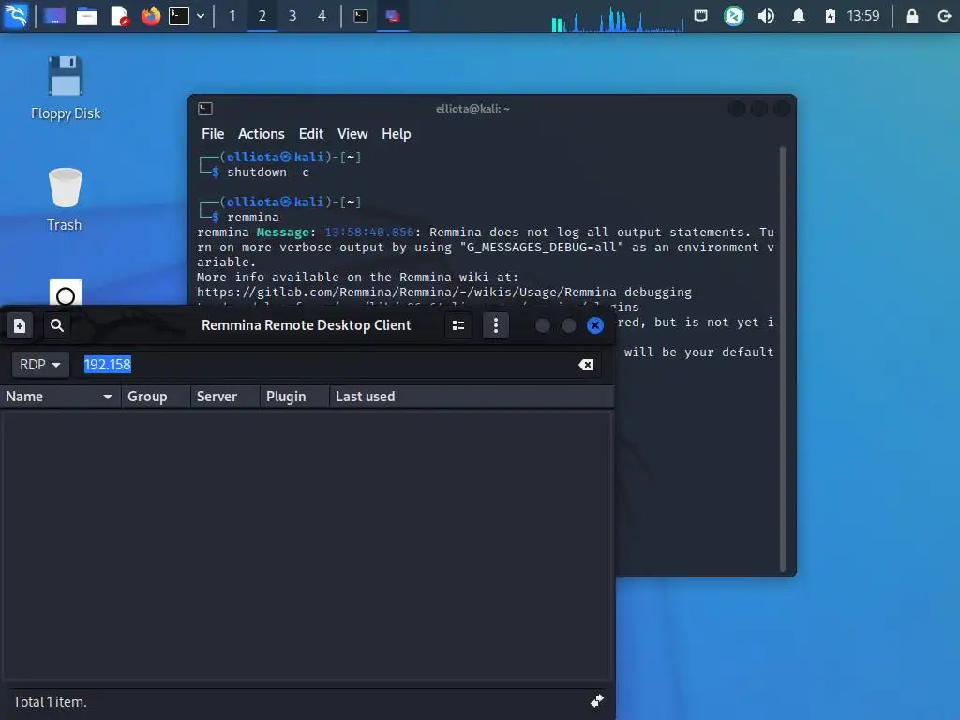The width and height of the screenshot is (960, 720).
Task: Click the remmina command line text
Action: tap(253, 217)
